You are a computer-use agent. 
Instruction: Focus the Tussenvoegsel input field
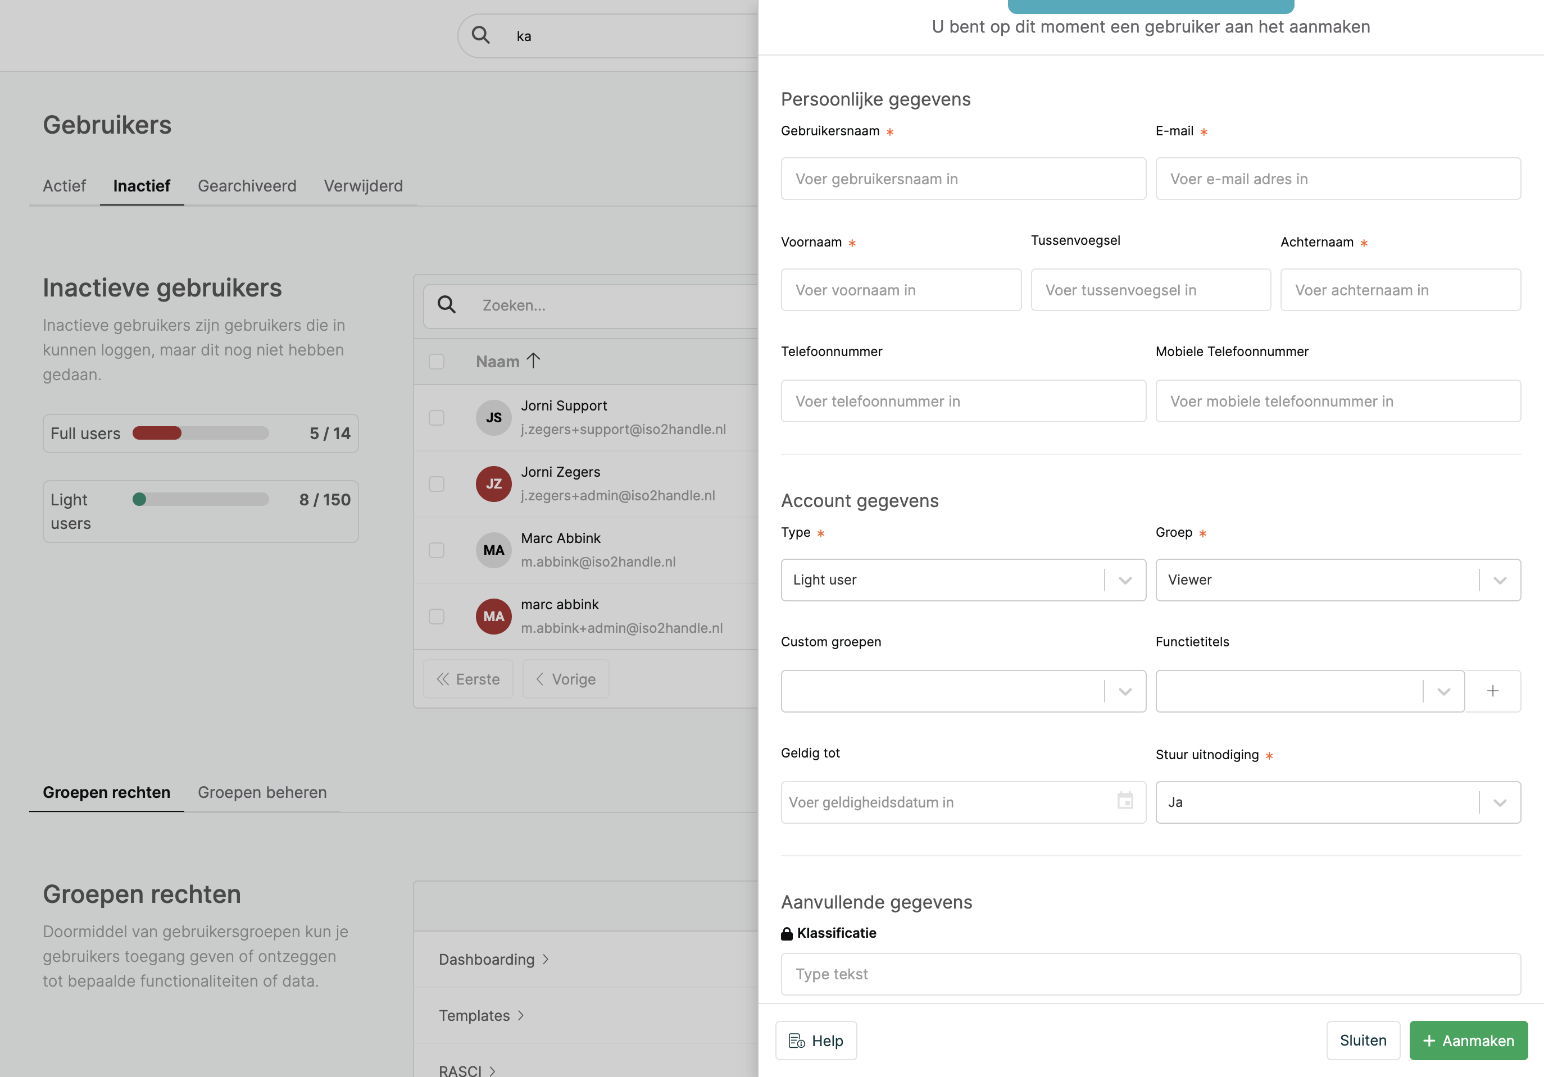1150,290
